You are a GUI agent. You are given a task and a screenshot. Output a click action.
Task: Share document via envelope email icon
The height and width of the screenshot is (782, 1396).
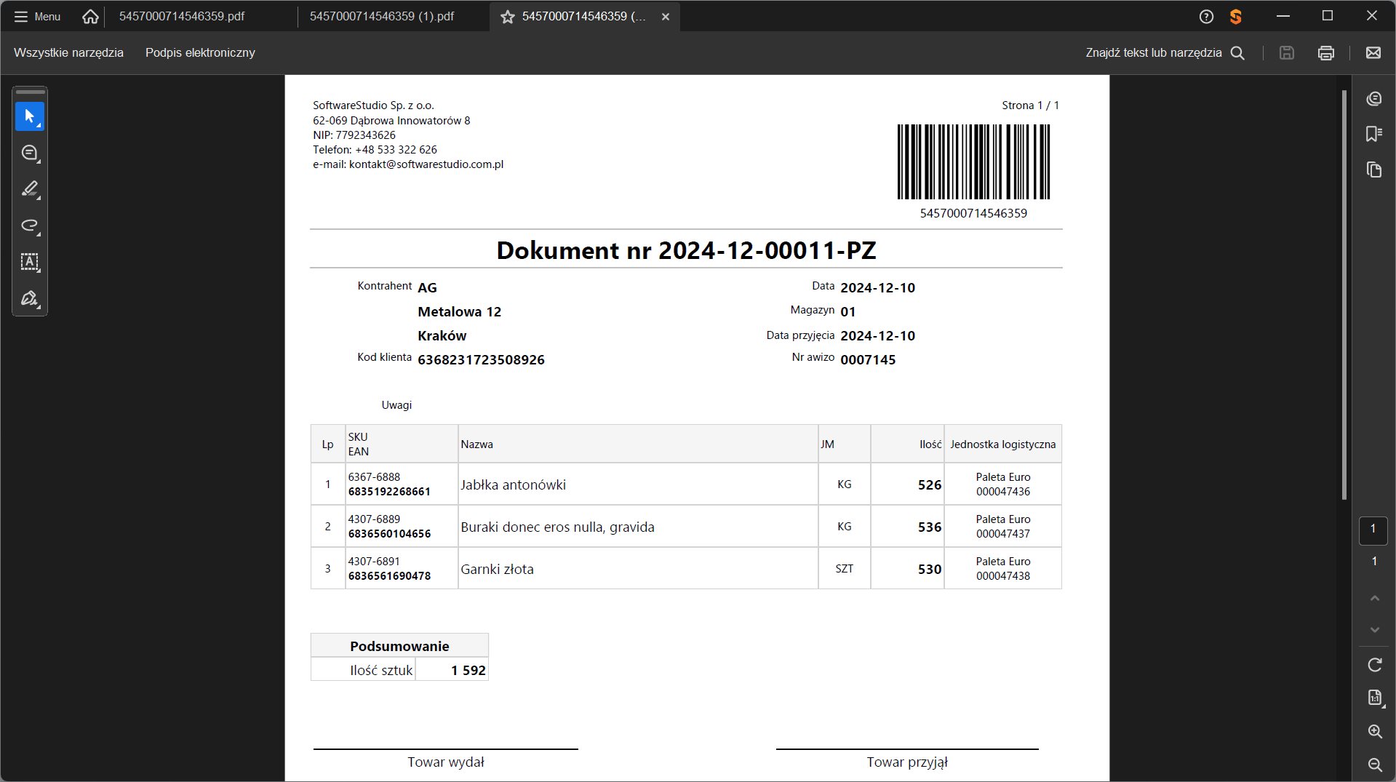(1373, 53)
